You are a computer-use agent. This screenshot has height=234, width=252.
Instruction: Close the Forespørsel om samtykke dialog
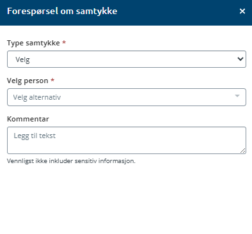pos(242,11)
